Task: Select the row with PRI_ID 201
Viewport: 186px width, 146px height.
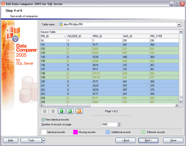Action: (x=109, y=86)
